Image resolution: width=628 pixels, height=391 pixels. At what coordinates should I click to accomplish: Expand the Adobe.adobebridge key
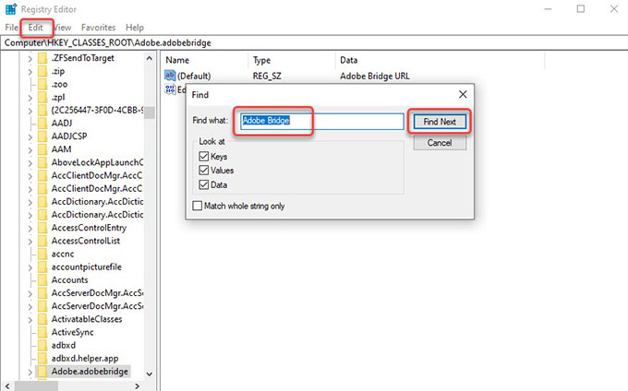point(30,372)
